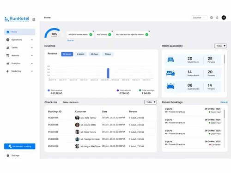Expand the Marketing menu chevron
Screen dimensions: 231x173
coord(32,71)
